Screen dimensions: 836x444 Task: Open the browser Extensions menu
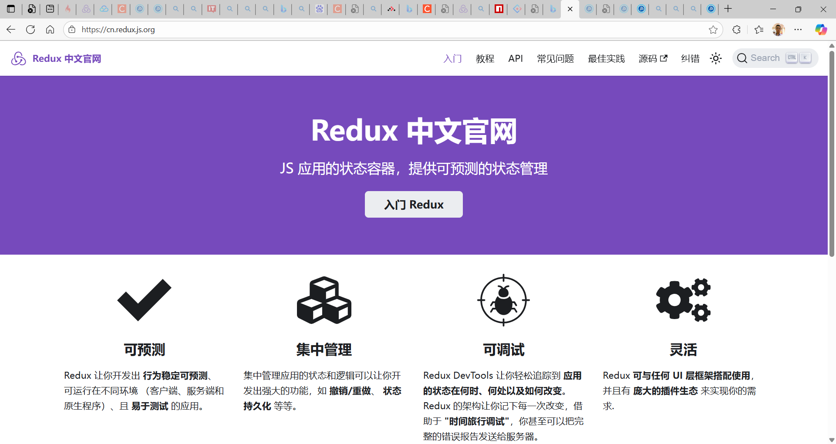pos(737,30)
